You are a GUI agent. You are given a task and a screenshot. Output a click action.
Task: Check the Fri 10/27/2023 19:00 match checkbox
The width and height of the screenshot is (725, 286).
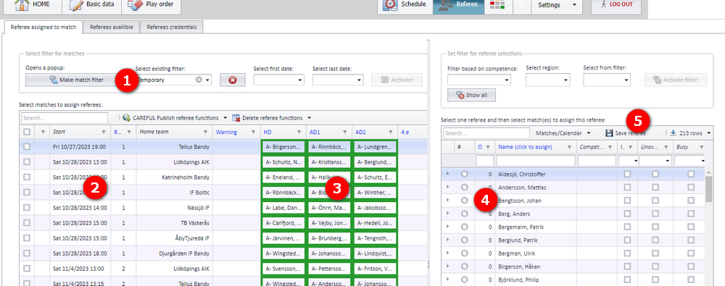(27, 146)
